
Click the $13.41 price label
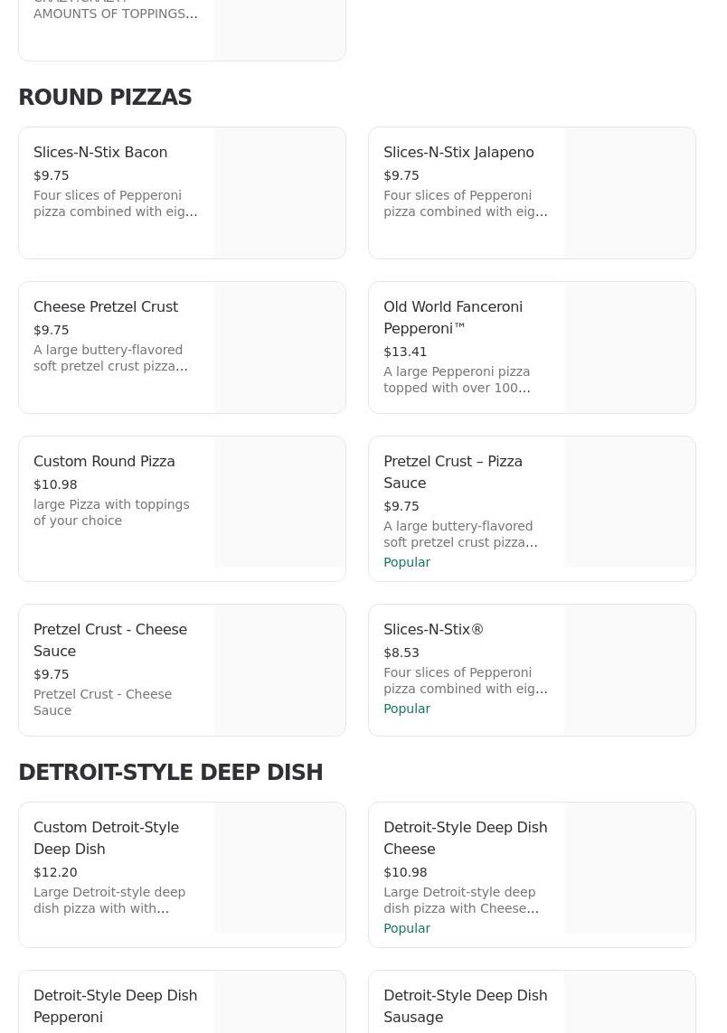tap(405, 352)
